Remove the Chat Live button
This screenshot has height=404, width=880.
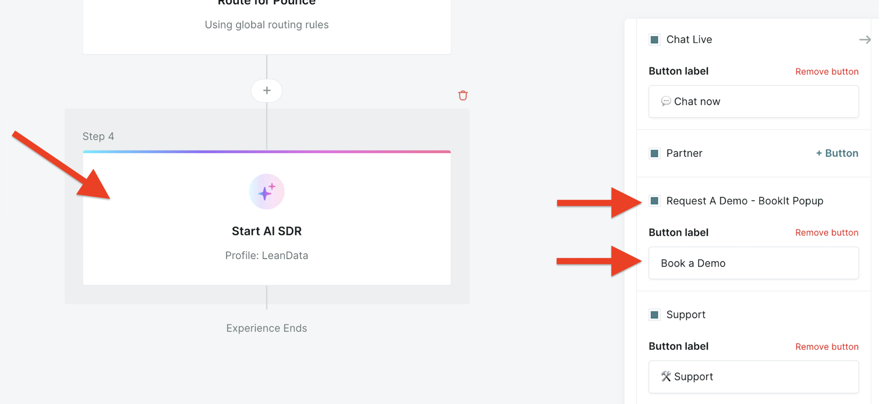click(827, 71)
